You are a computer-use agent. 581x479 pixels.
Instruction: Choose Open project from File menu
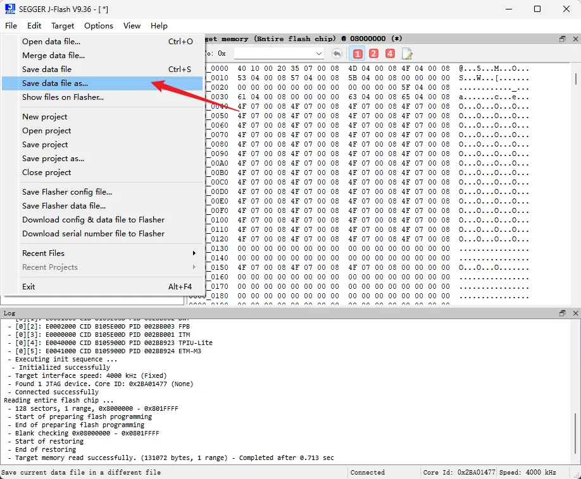point(103,131)
